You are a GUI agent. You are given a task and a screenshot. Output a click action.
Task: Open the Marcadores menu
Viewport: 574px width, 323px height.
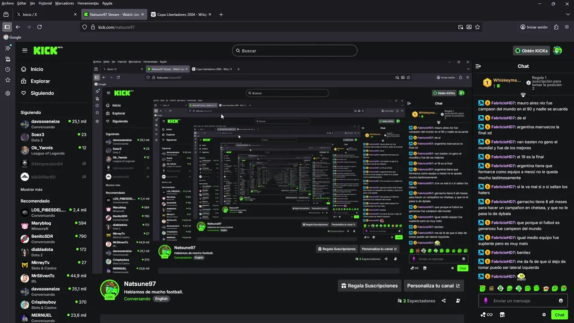point(65,3)
